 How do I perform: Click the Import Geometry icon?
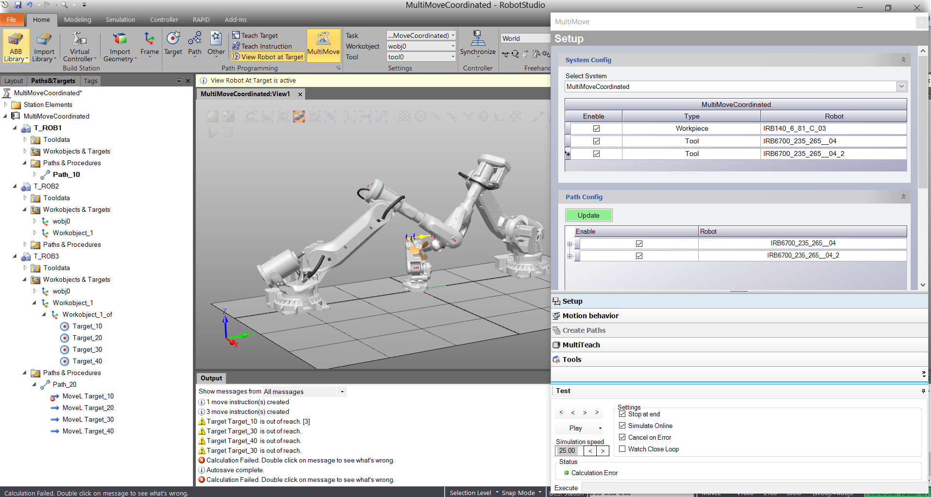(120, 39)
